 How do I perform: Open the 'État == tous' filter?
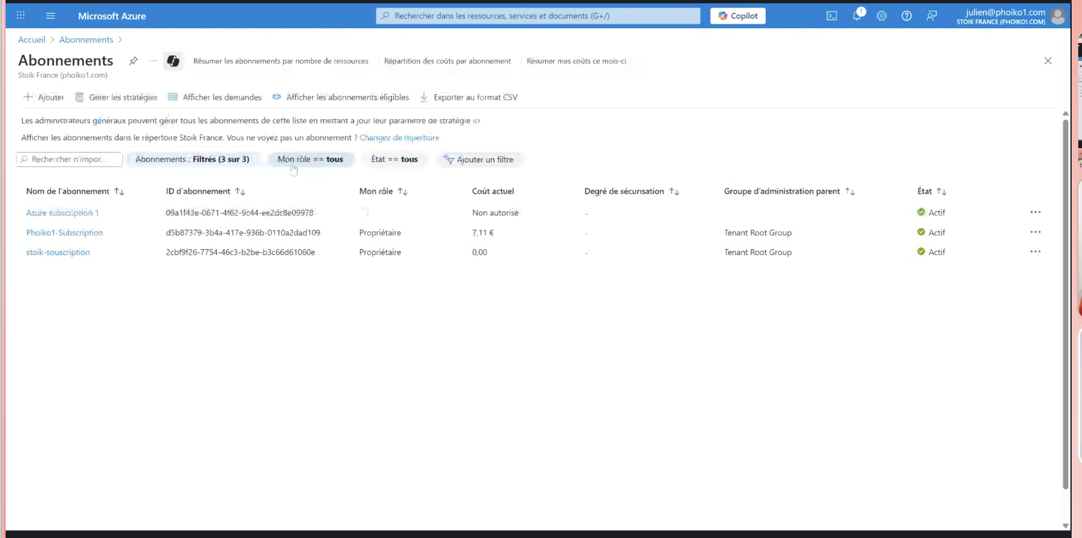[x=394, y=159]
